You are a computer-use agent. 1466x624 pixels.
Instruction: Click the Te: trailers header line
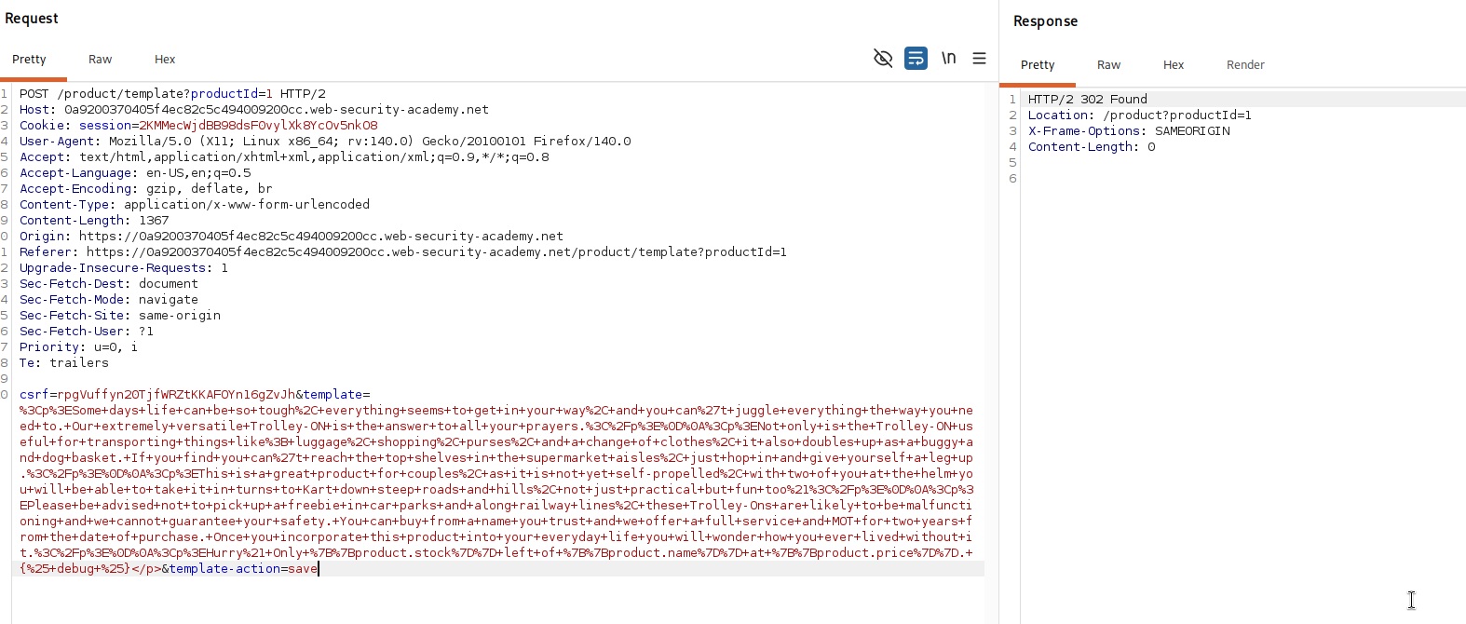(x=64, y=363)
